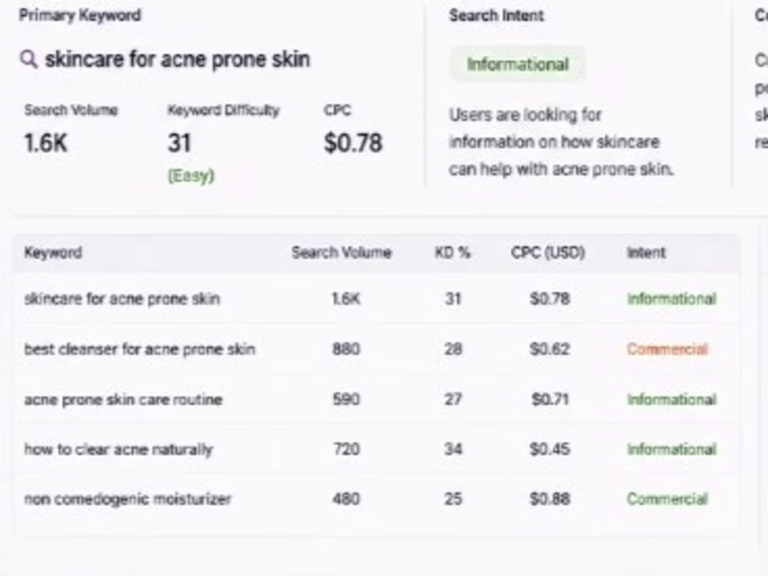Viewport: 768px width, 576px height.
Task: Click the search magnifier icon
Action: point(29,59)
